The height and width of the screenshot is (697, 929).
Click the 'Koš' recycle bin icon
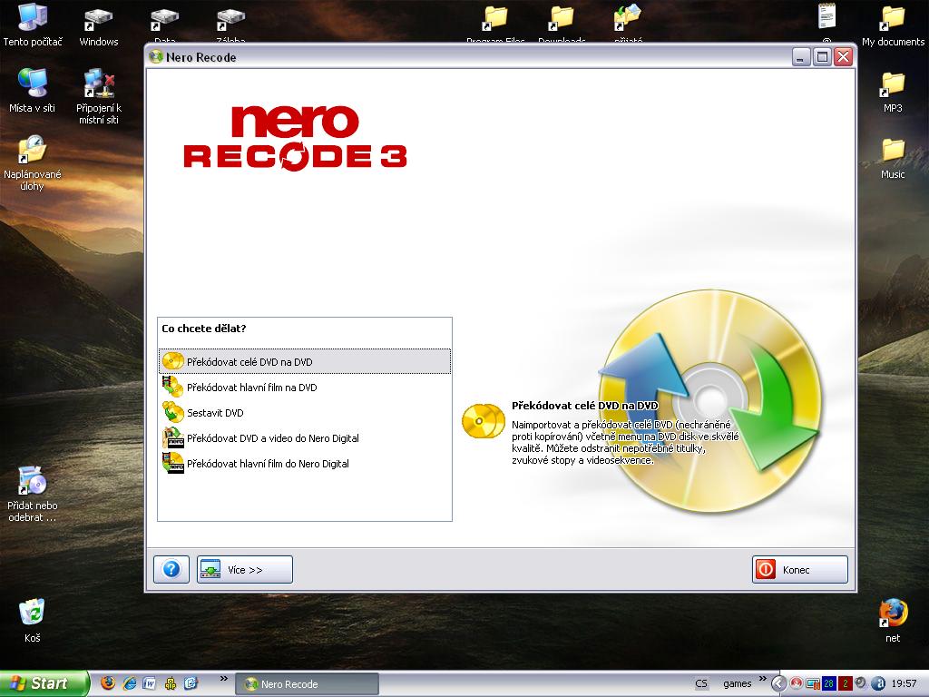click(33, 620)
